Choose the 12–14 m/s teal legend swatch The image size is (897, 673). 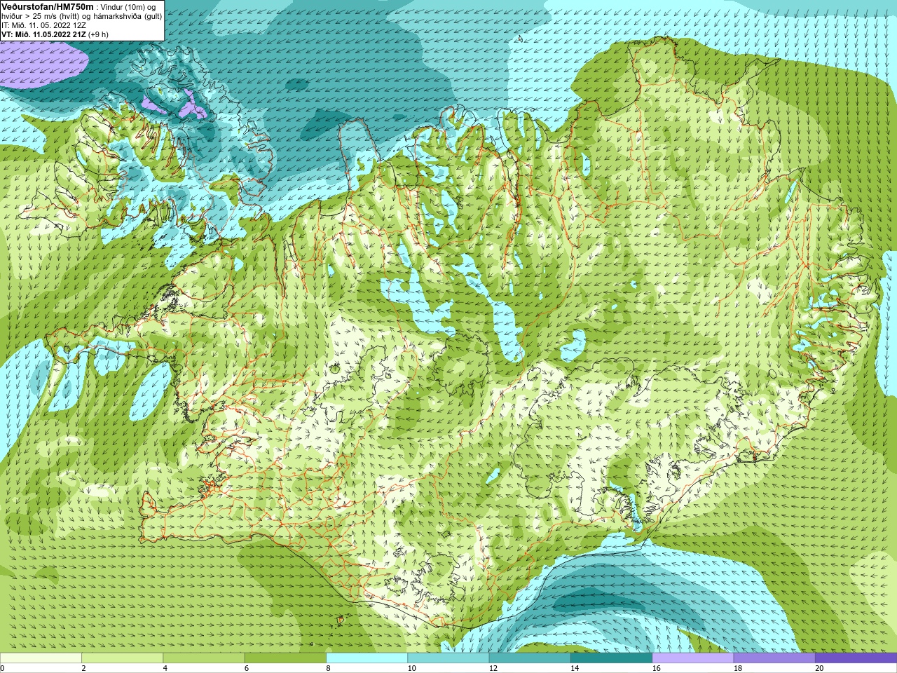529,658
